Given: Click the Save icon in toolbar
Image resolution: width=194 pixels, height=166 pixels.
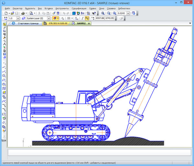Looking at the screenshot, I should coord(17,13).
